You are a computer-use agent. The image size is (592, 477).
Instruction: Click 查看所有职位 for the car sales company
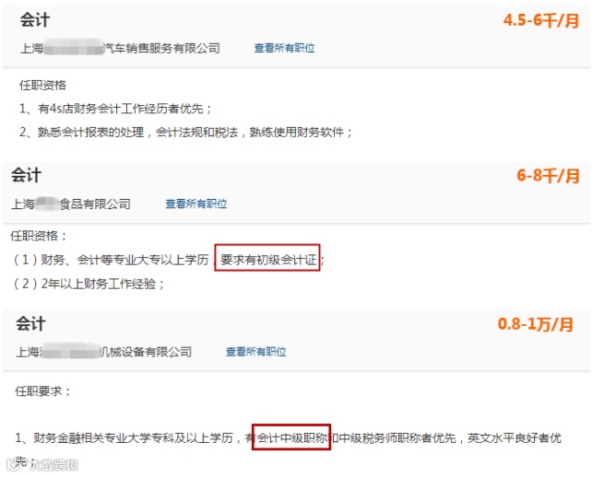(x=284, y=48)
